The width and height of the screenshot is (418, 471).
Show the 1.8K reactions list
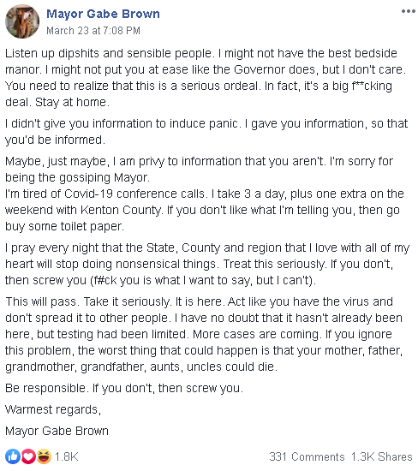(x=67, y=456)
